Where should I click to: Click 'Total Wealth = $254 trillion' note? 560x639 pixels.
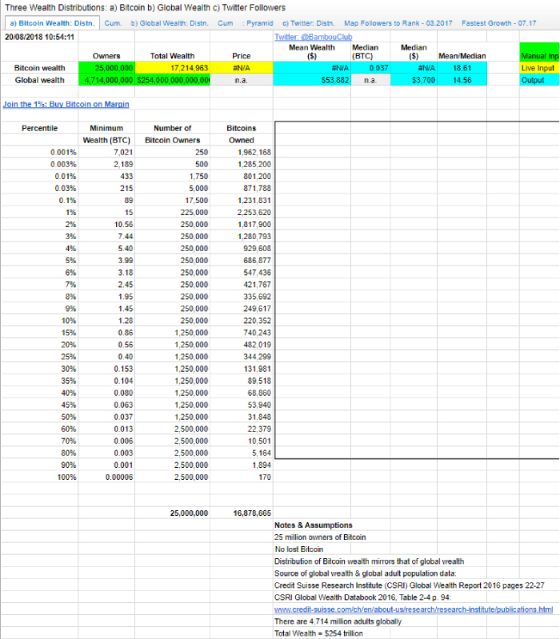pyautogui.click(x=318, y=633)
